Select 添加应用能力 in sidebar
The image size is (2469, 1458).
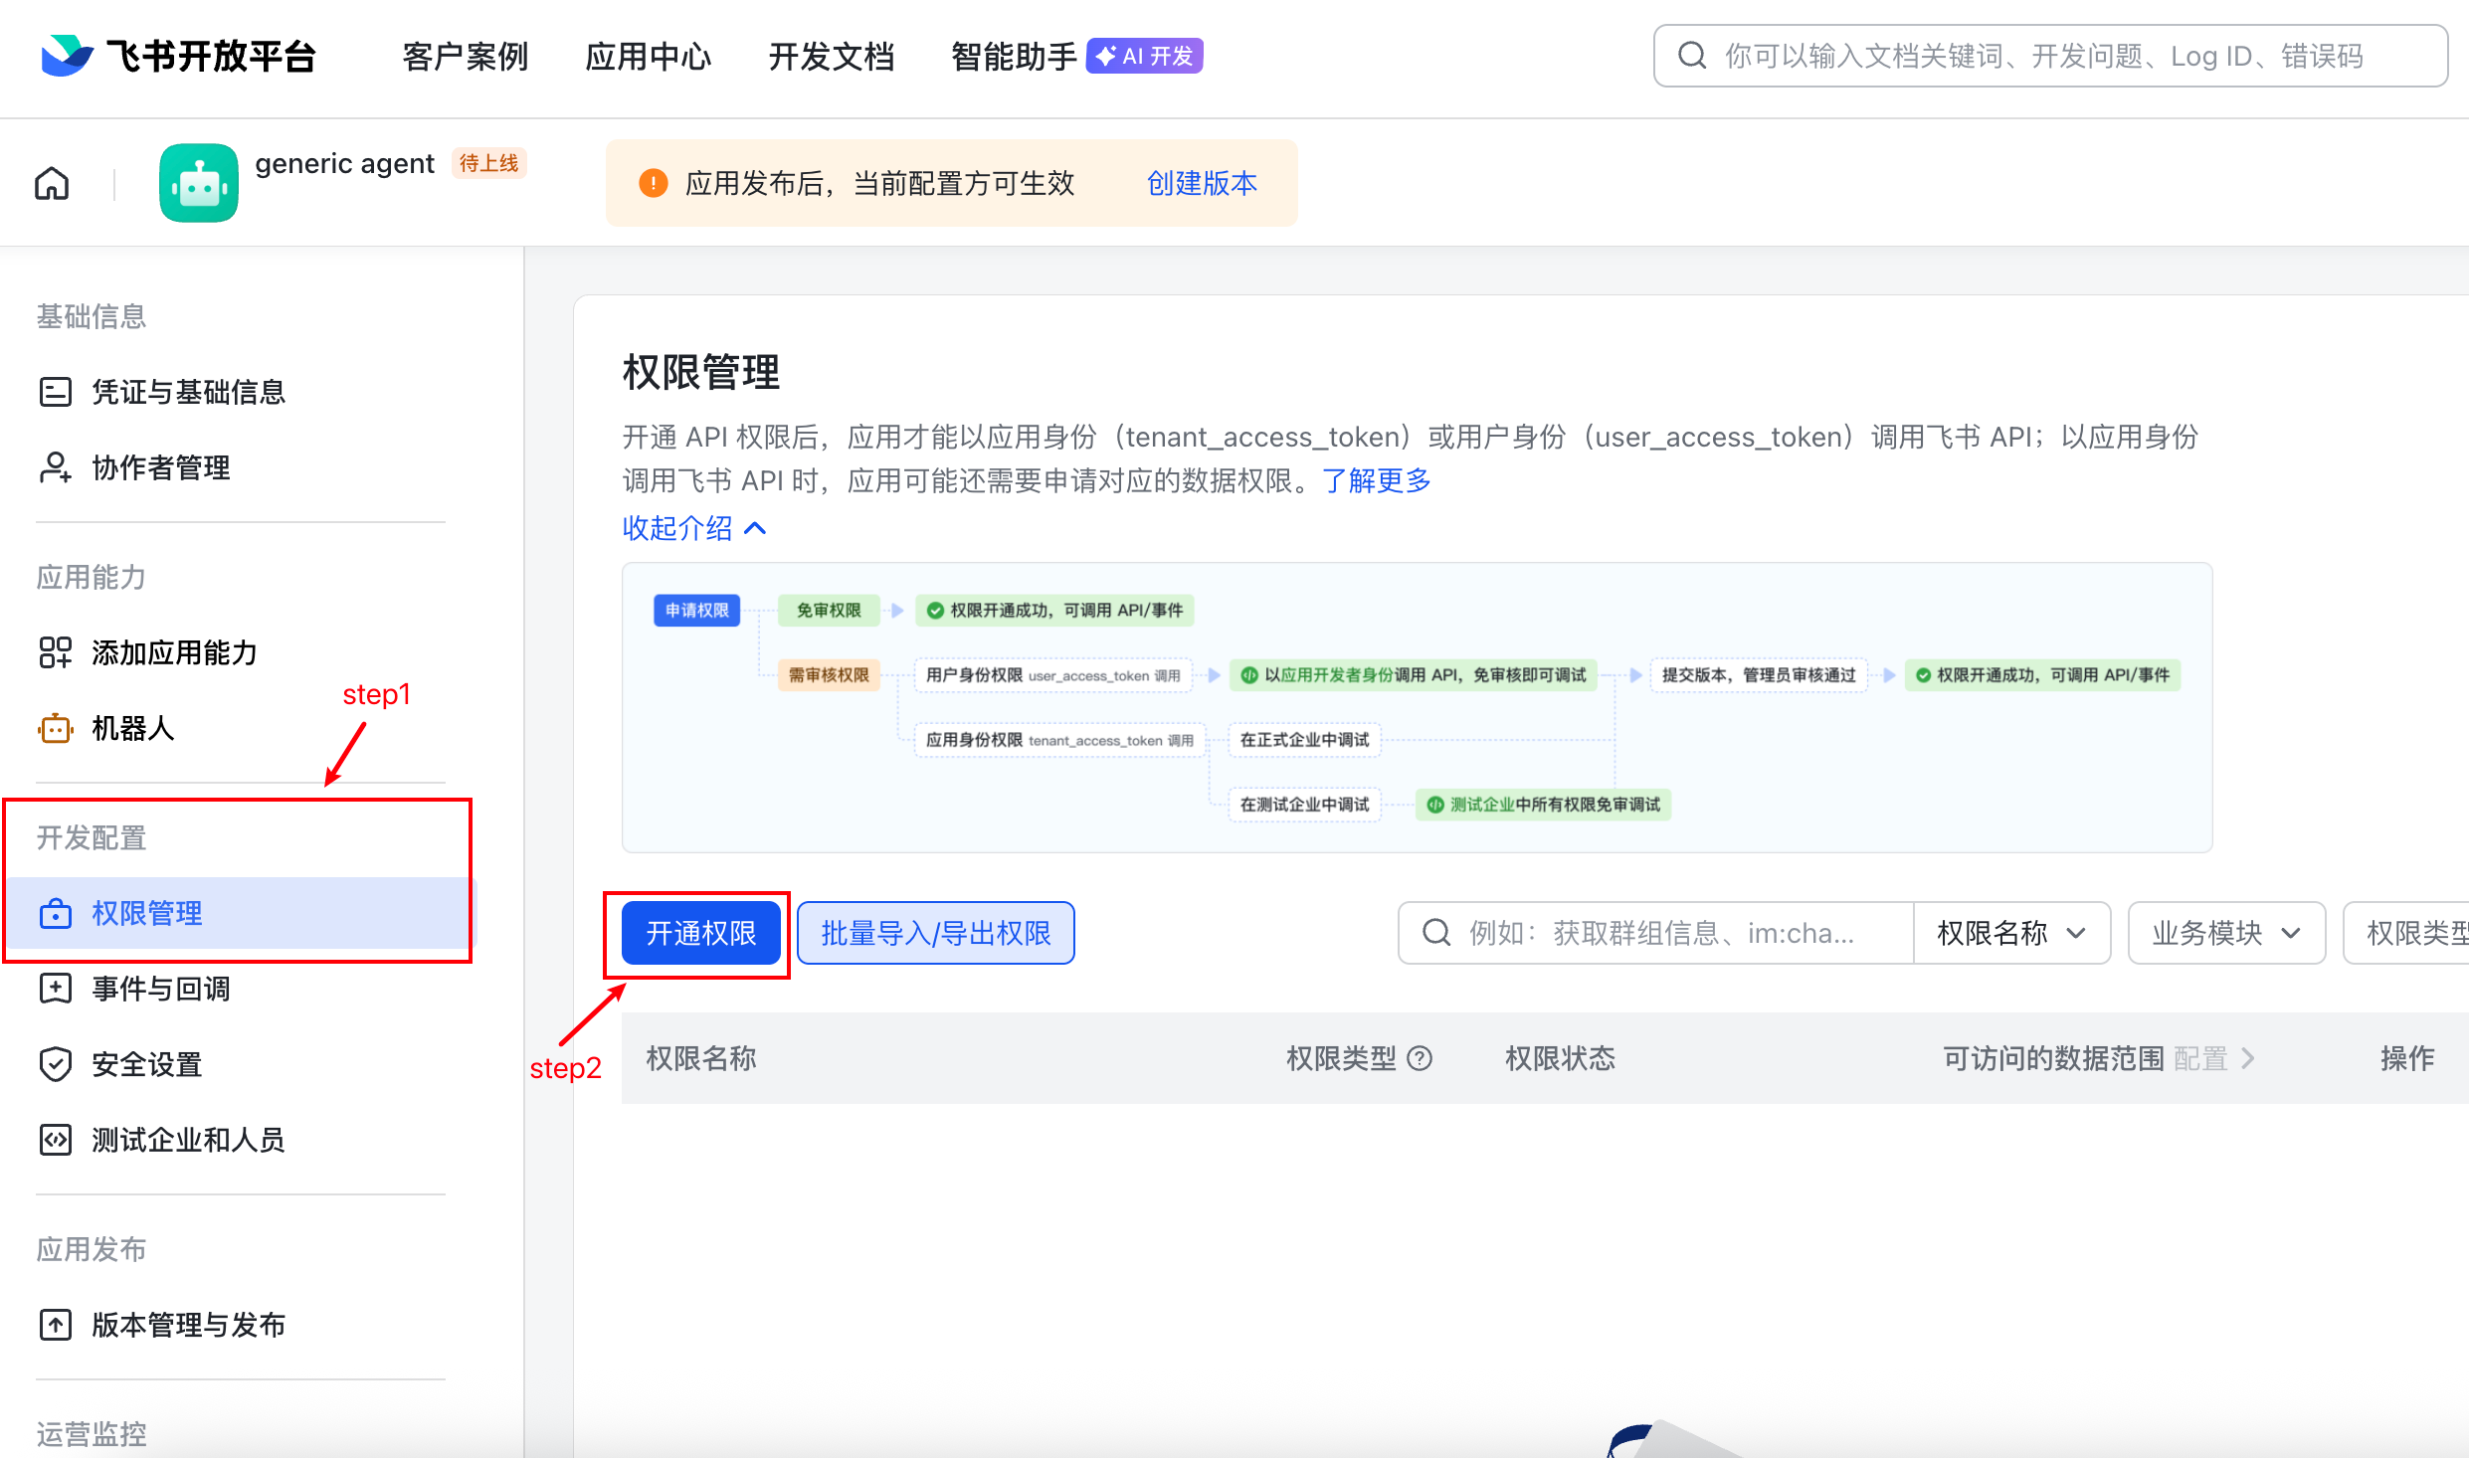[x=174, y=652]
